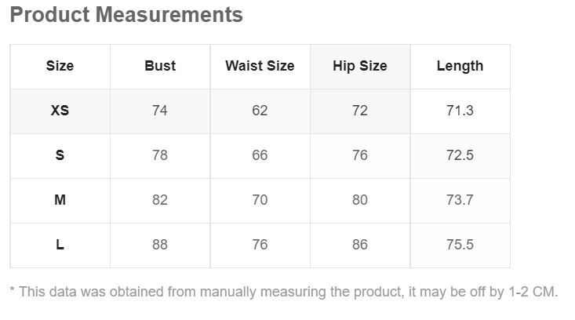Screen dimensions: 575x320
Task: Click the Size column header
Action: point(60,66)
